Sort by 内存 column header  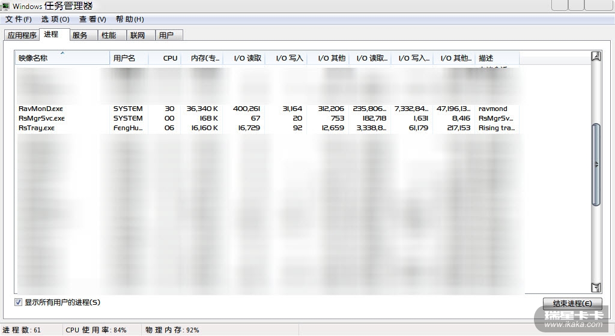pos(202,58)
